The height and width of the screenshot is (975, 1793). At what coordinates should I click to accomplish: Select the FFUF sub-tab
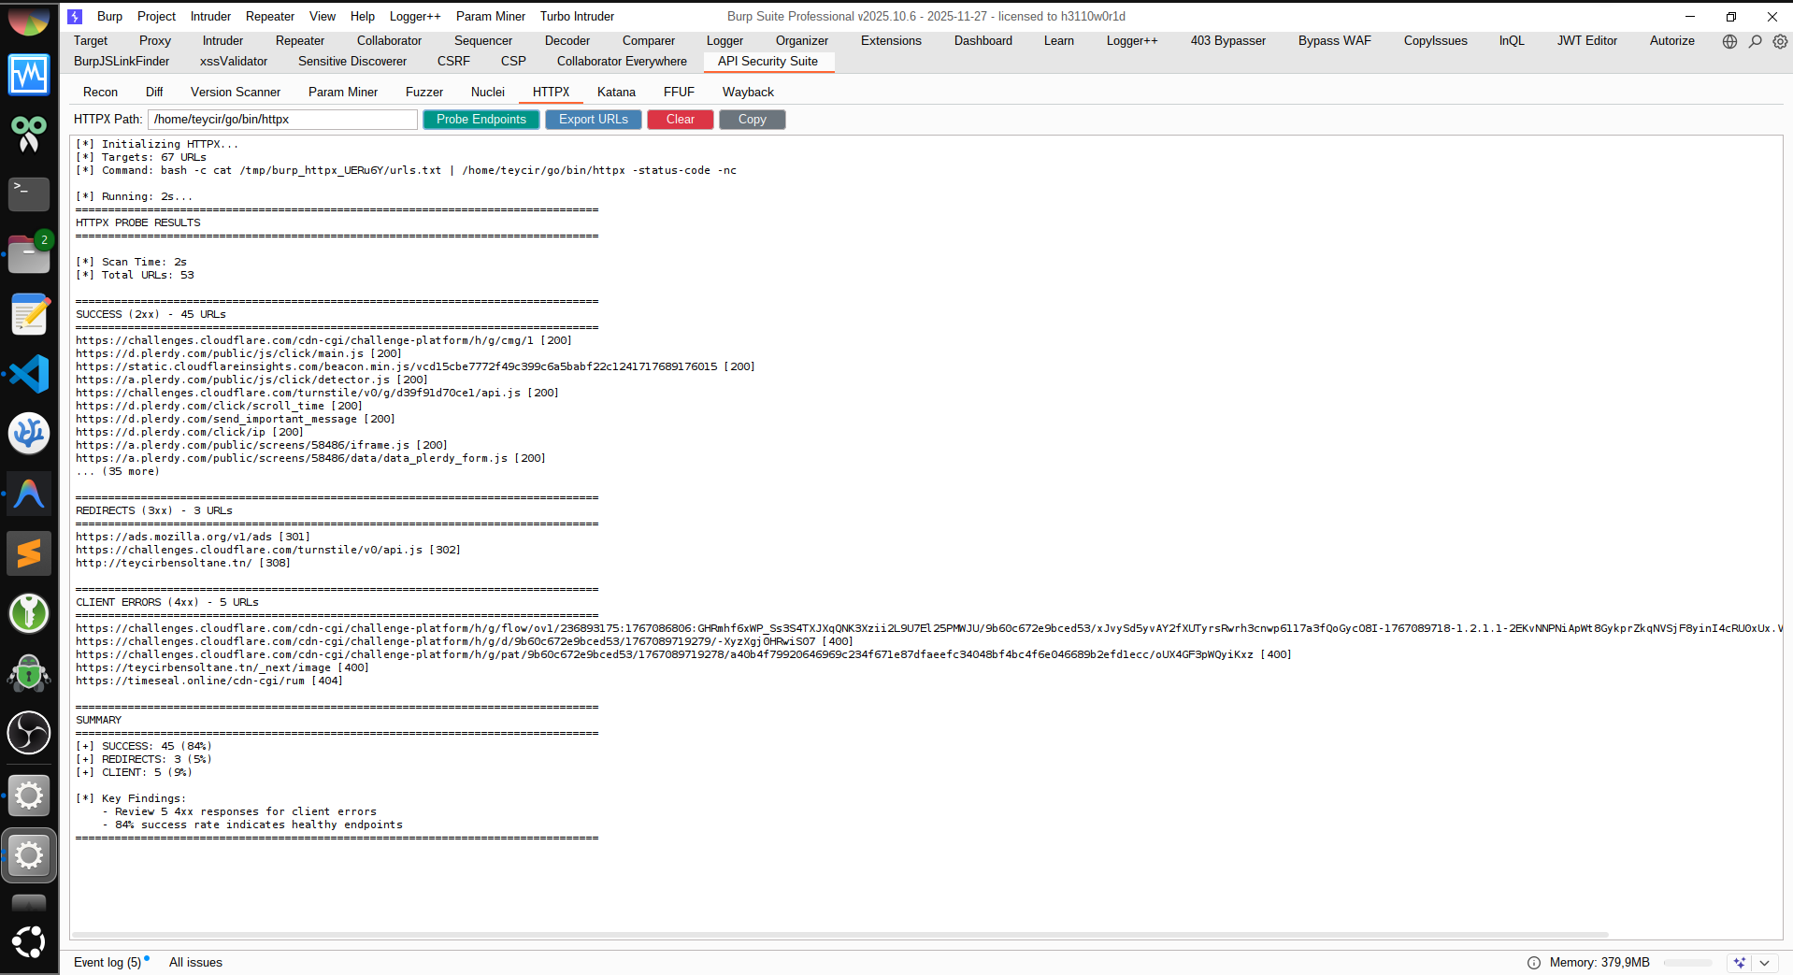tap(679, 93)
